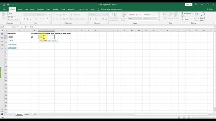This screenshot has width=216, height=121.
Task: Click the Redo arrow icon
Action: pyautogui.click(x=12, y=5)
